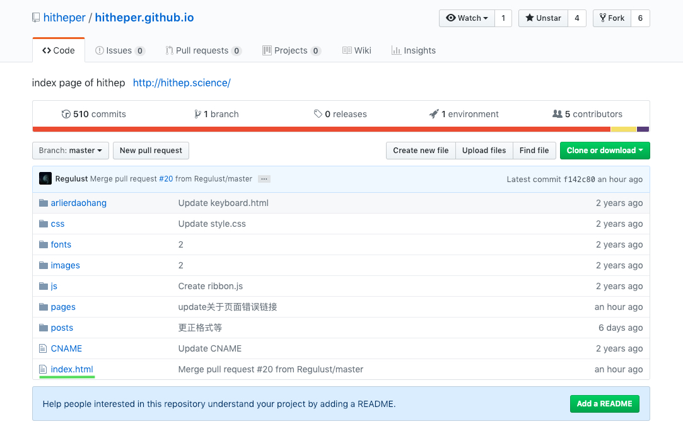
Task: Click the file icon next to CNAME
Action: click(43, 348)
